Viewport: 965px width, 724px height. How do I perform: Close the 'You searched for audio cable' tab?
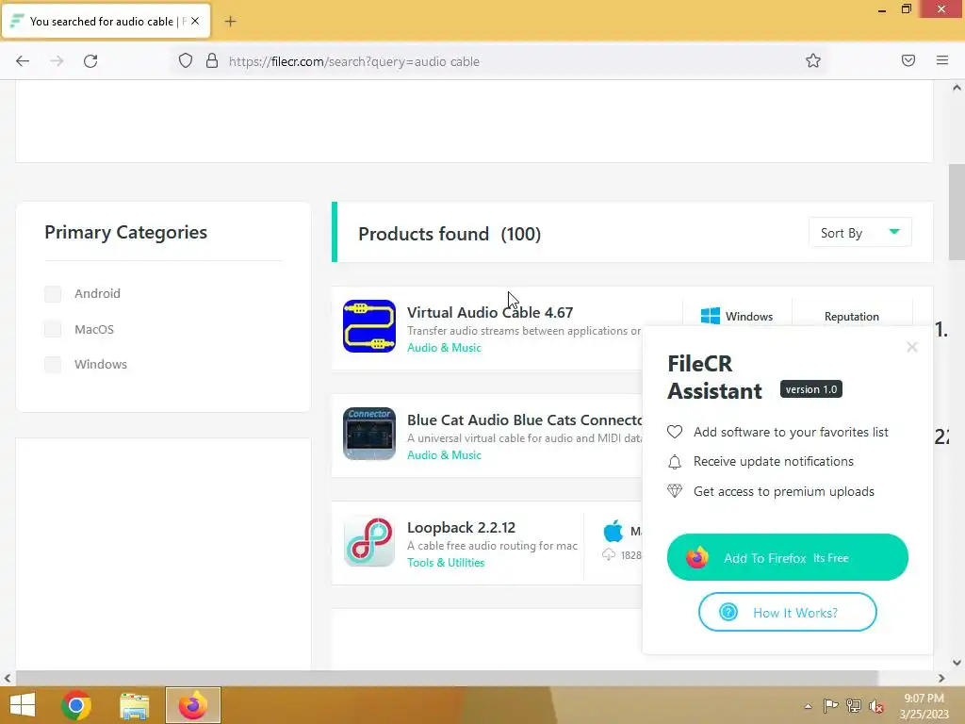[x=195, y=21]
